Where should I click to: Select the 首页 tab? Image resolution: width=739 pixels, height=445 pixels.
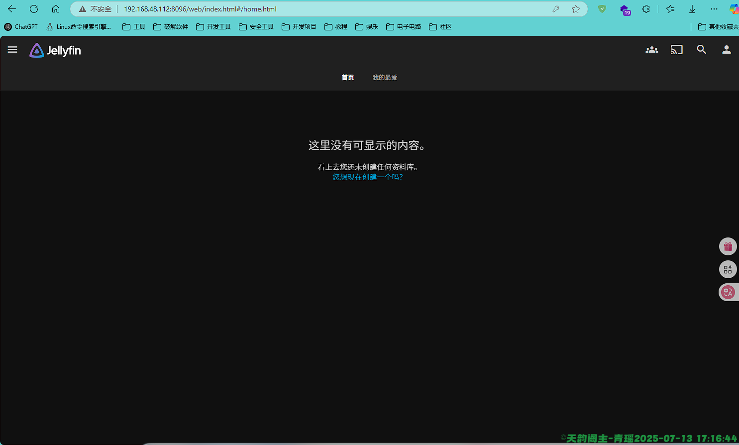347,77
